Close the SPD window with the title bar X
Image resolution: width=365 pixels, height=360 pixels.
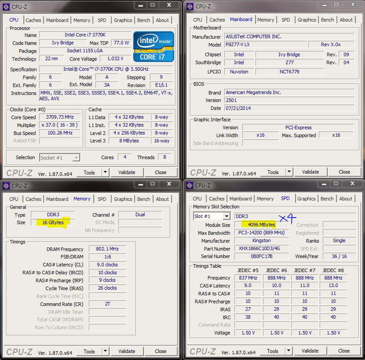click(x=352, y=183)
